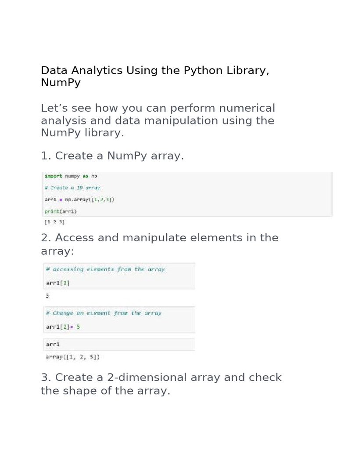Click the 'Let's see how you can' intro paragraph
Image resolution: width=337 pixels, height=450 pixels.
tap(158, 108)
